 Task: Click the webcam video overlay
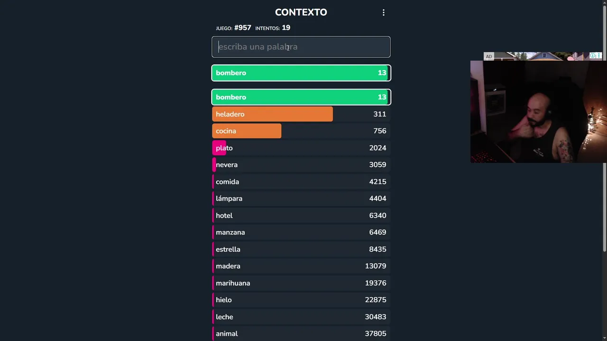click(x=538, y=112)
